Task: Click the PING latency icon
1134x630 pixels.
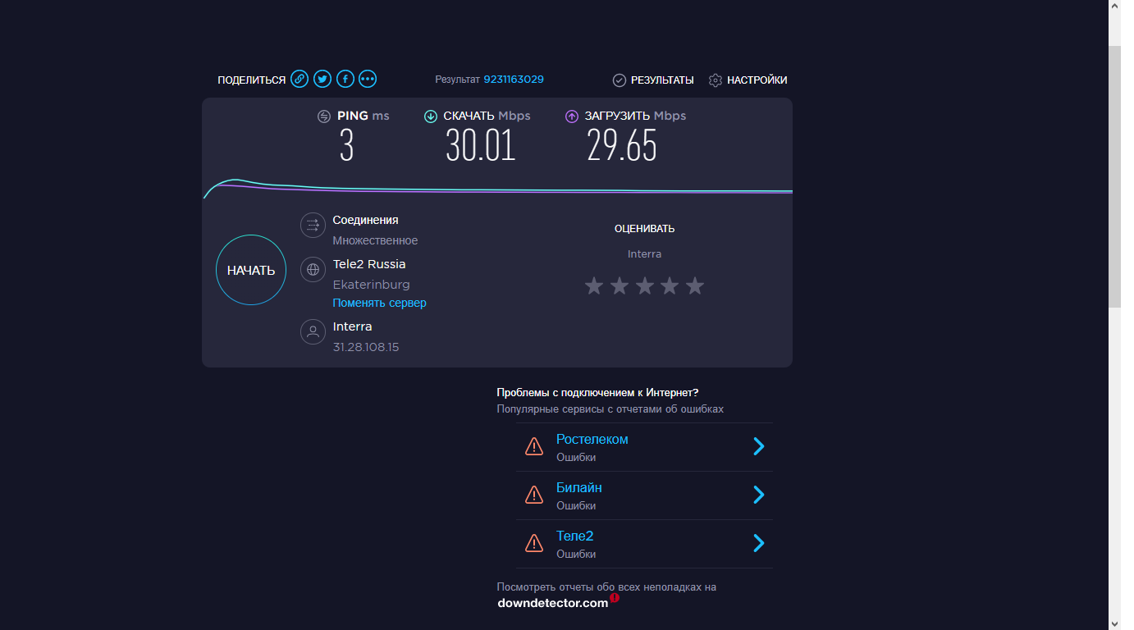Action: (324, 116)
